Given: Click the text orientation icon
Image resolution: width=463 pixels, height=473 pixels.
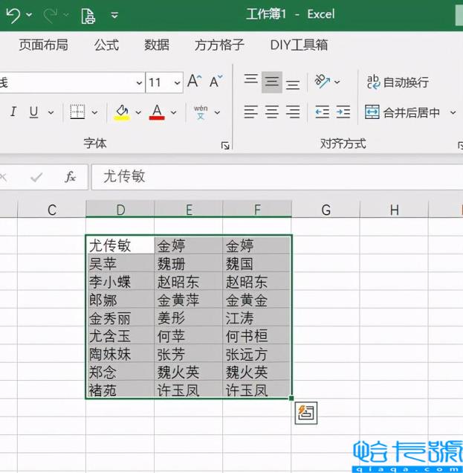Looking at the screenshot, I should pos(323,82).
